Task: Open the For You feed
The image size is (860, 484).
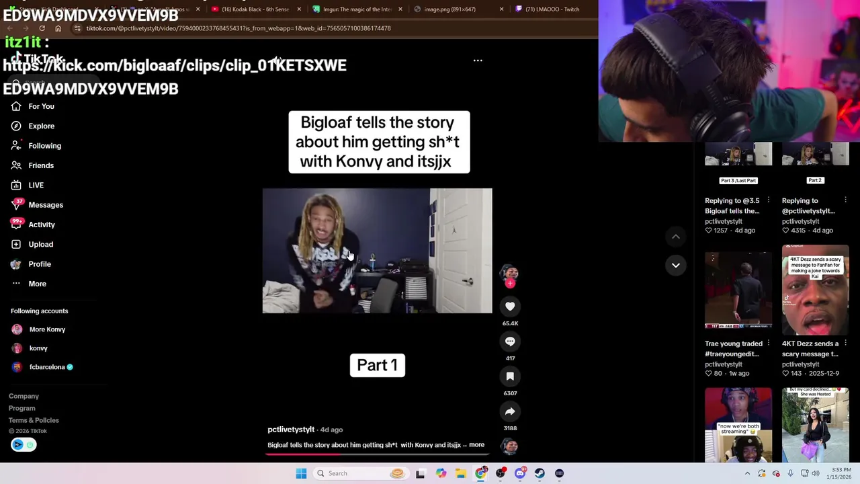Action: (32, 106)
